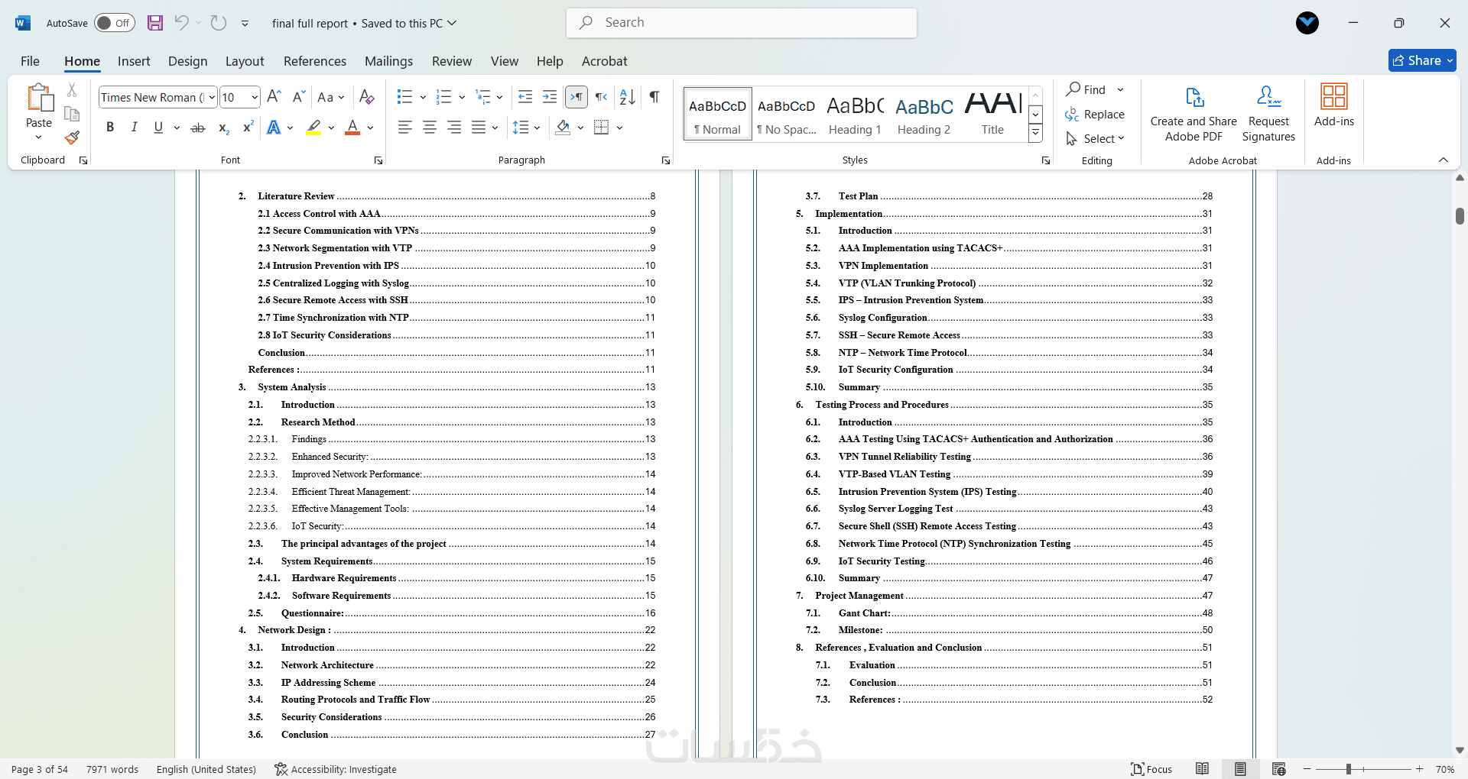Select the Format Painter brush
Viewport: 1468px width, 779px height.
[72, 137]
